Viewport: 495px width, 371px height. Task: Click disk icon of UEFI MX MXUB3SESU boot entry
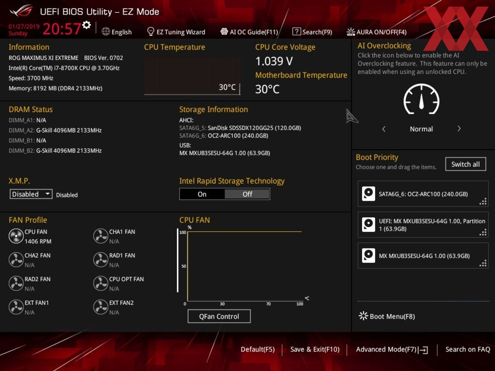pos(368,224)
